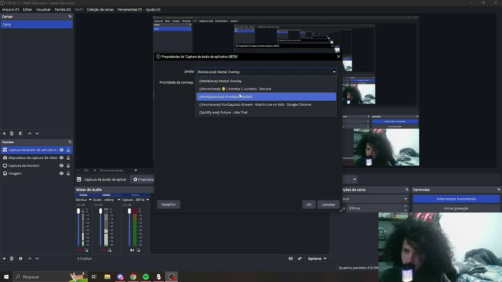Undock the Fontes panel
This screenshot has width=502, height=282.
[70, 142]
